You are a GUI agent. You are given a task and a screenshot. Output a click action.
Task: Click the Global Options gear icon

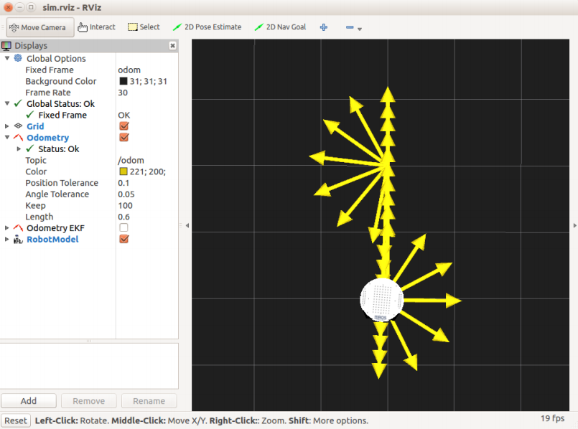pos(18,58)
